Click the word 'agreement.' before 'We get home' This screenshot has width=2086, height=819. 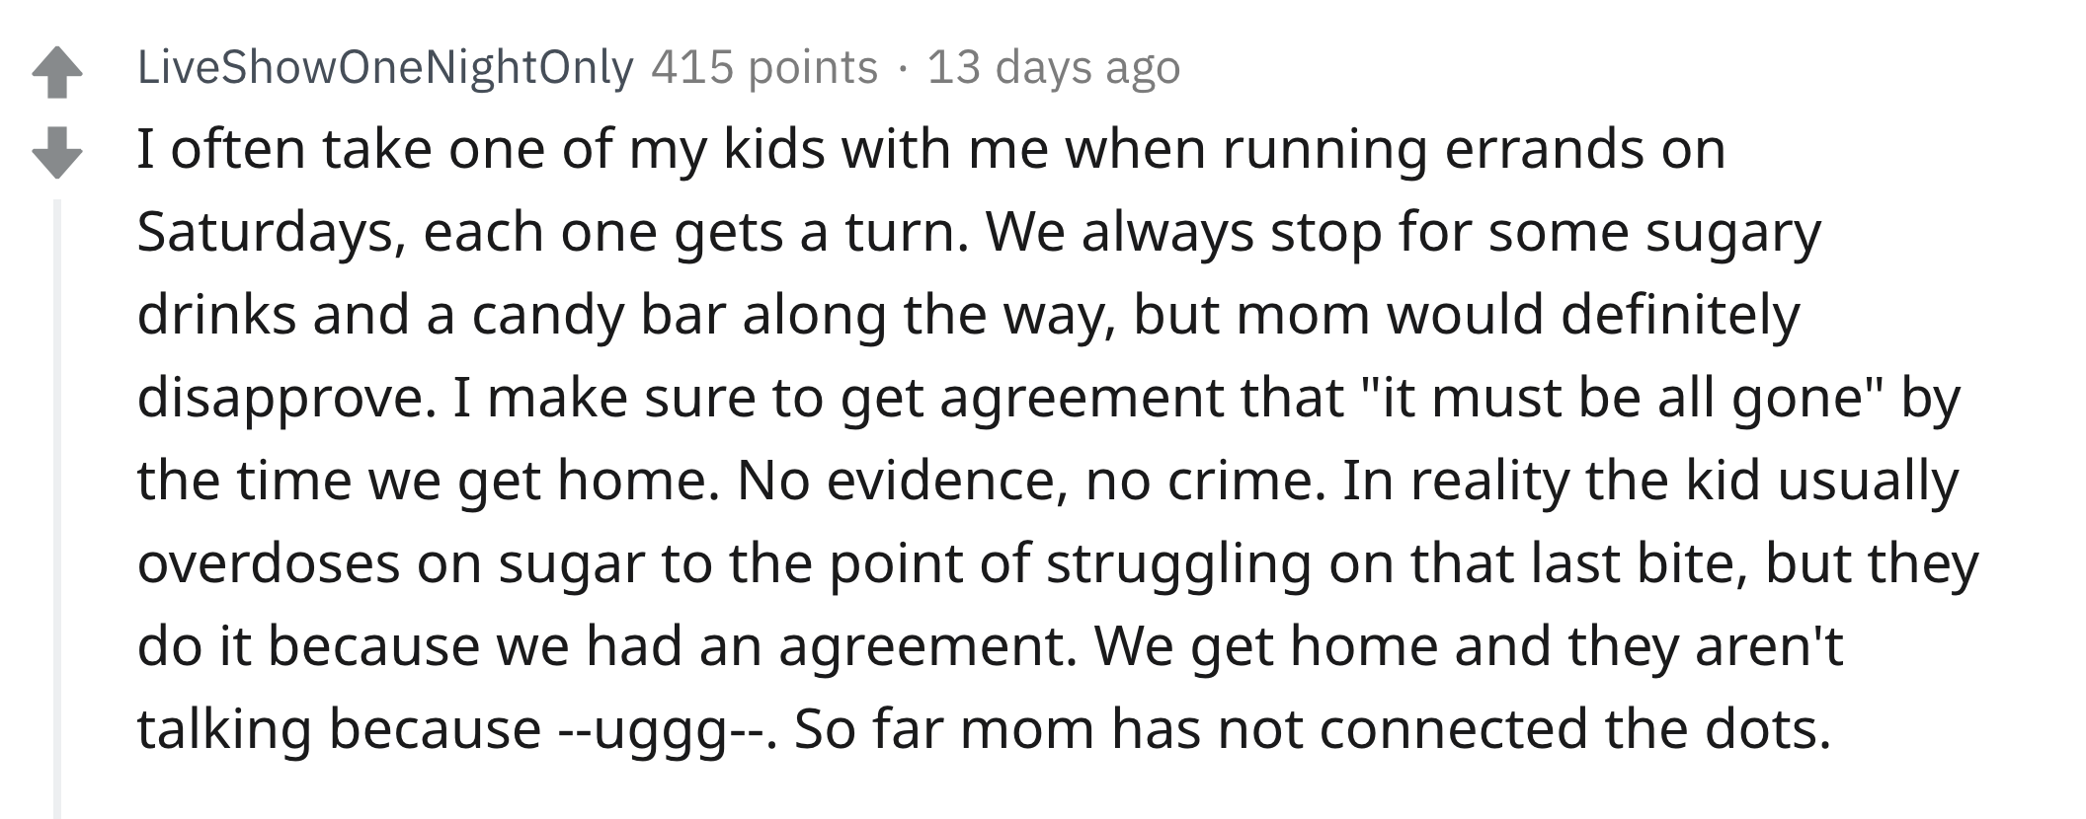click(927, 648)
